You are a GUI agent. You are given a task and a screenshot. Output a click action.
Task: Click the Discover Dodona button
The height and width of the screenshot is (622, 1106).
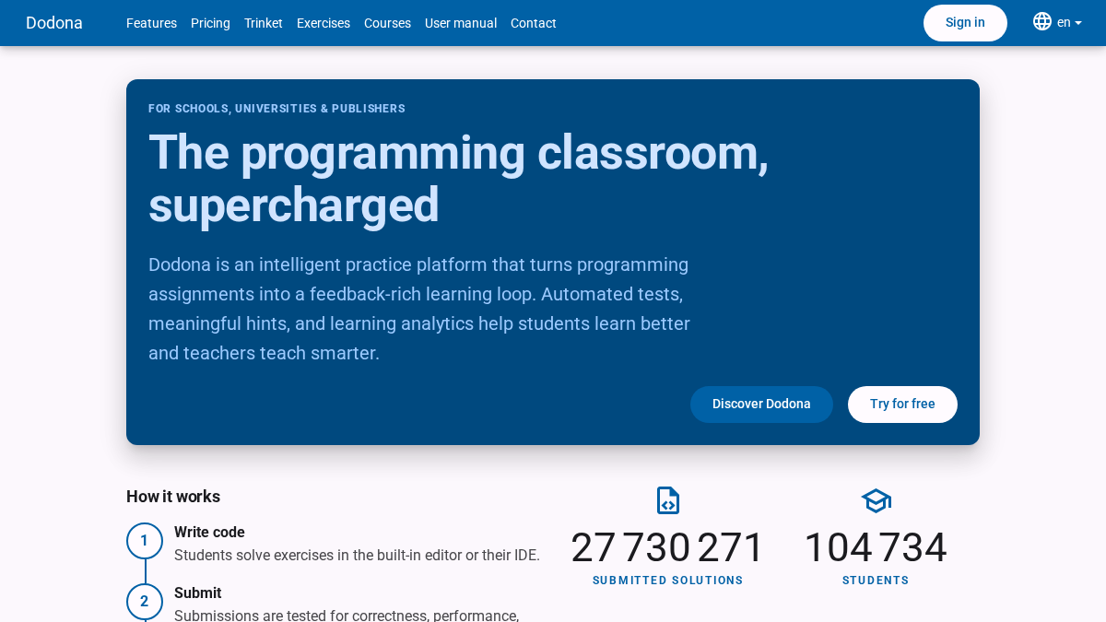tap(761, 405)
